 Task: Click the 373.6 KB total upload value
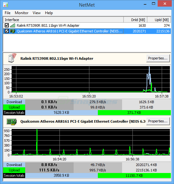click(x=146, y=107)
